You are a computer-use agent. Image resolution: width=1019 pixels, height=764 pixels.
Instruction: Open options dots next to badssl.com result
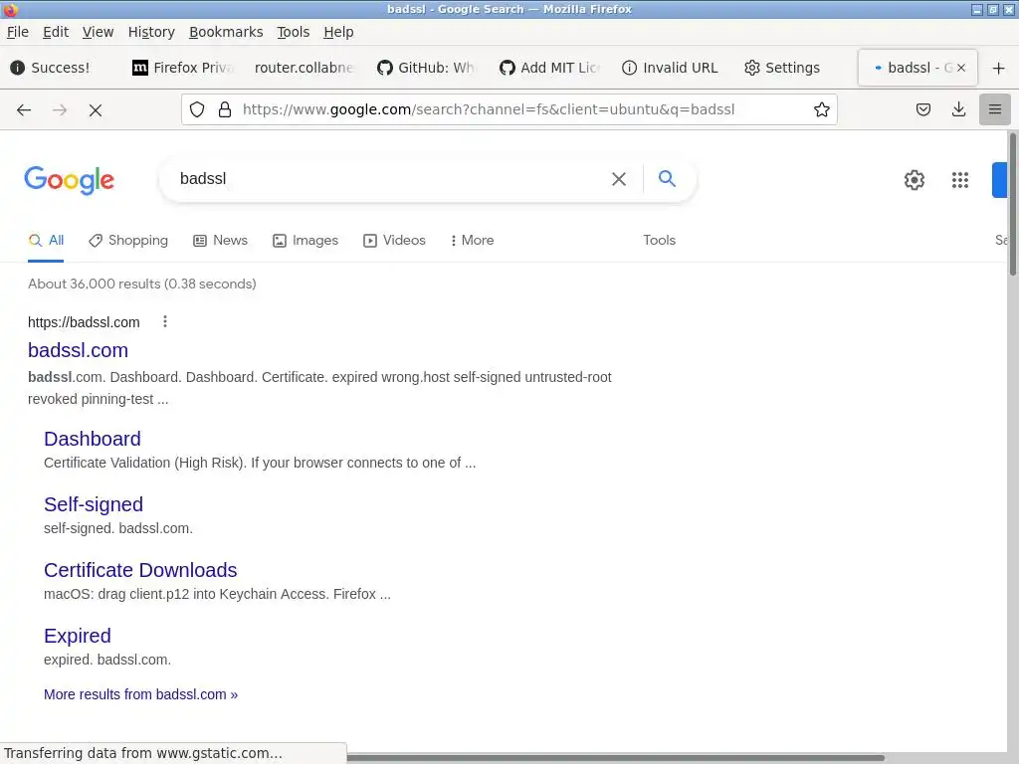coord(165,321)
